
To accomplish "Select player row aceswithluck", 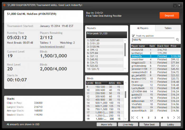I will coord(155,111).
